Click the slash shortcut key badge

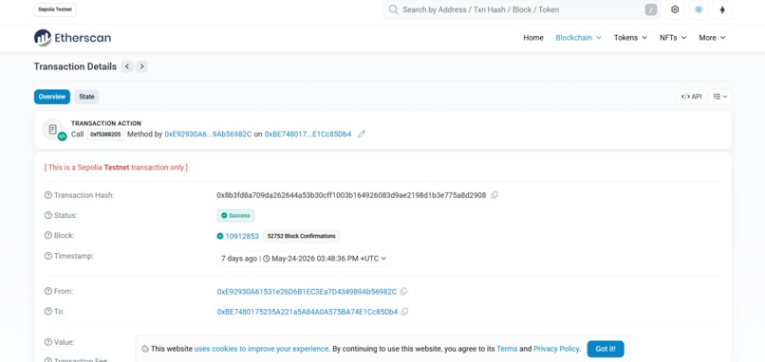651,9
